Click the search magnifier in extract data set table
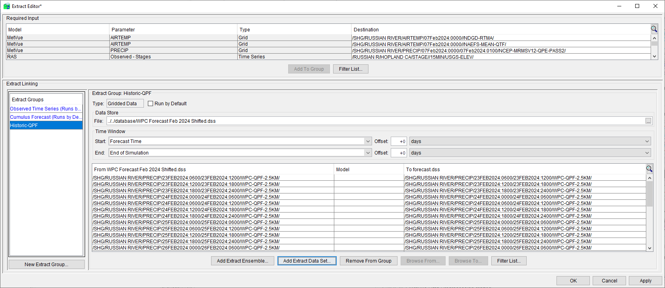This screenshot has width=665, height=288. click(649, 169)
